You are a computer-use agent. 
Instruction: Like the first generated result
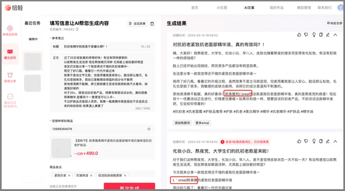299,35
